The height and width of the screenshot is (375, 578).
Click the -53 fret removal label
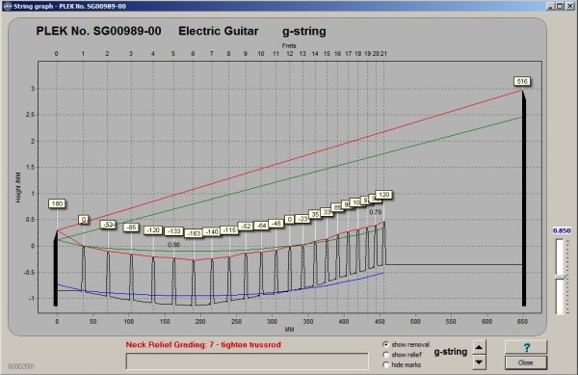pyautogui.click(x=108, y=225)
